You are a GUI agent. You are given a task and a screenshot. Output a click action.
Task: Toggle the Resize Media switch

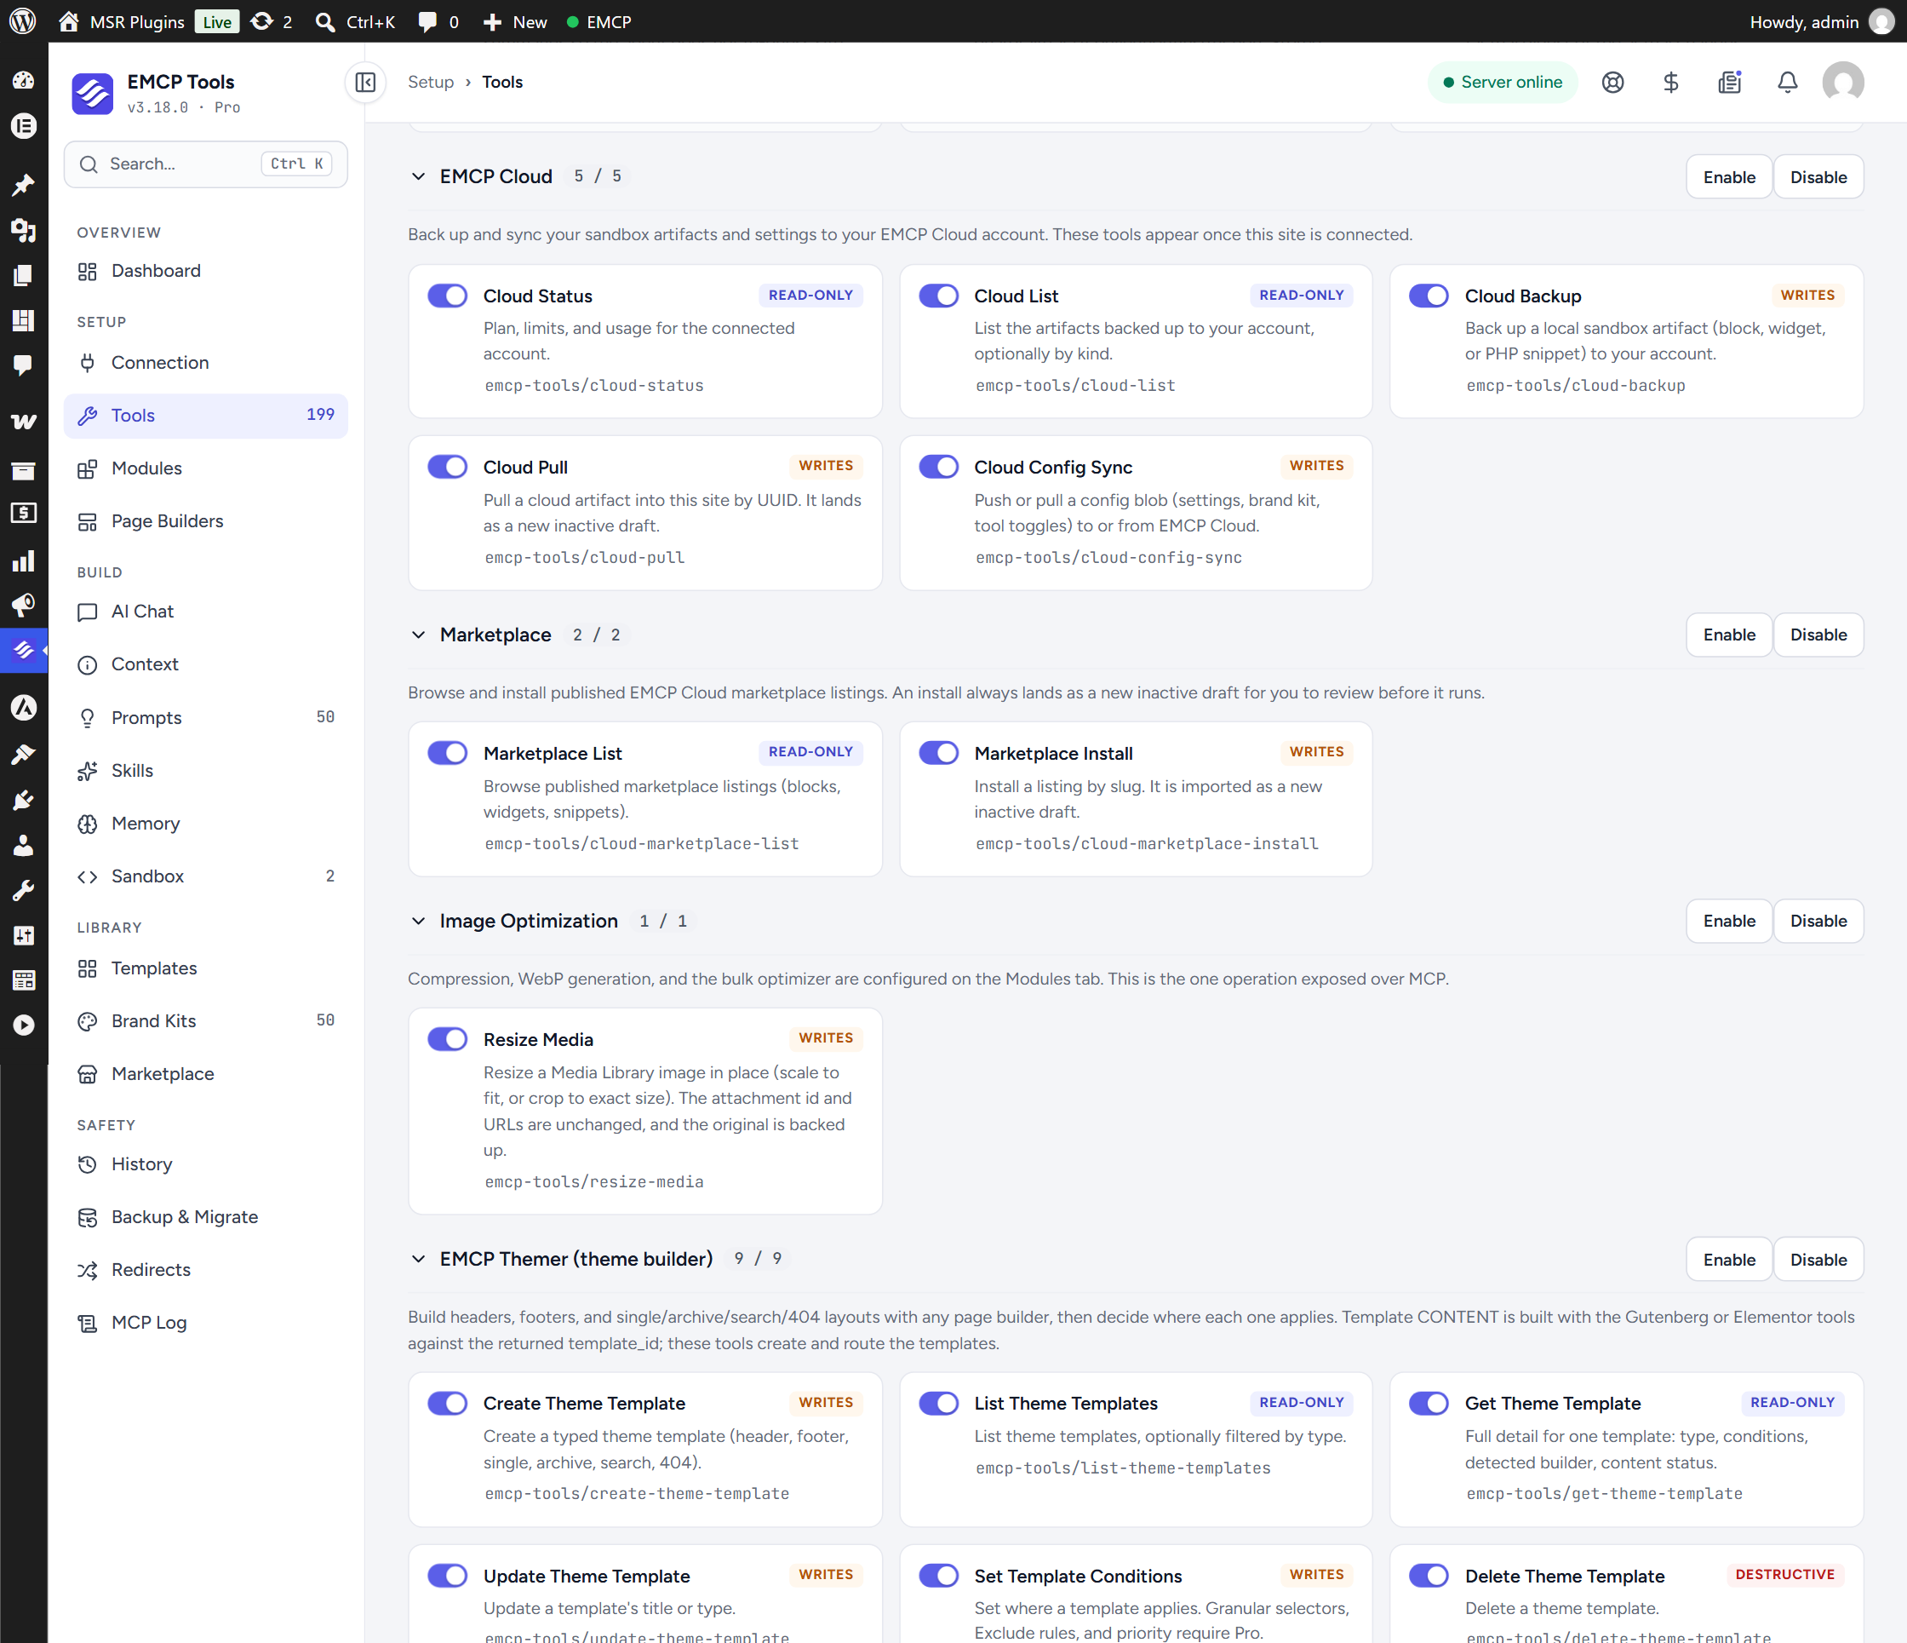tap(447, 1039)
